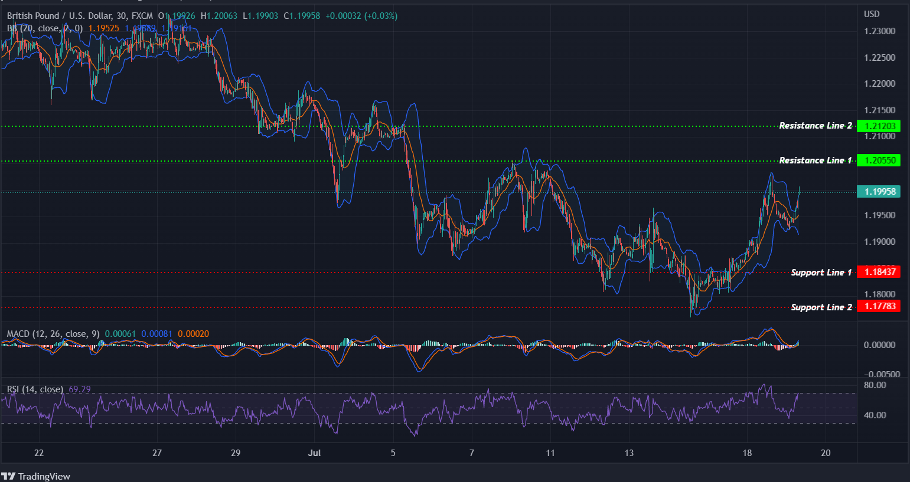Click the RSI (14, close) indicator legend
Image resolution: width=910 pixels, height=482 pixels.
coord(34,389)
